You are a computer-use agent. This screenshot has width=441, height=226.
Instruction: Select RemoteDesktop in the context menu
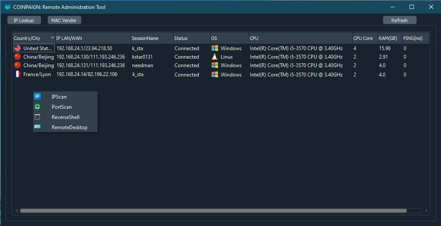pos(69,127)
